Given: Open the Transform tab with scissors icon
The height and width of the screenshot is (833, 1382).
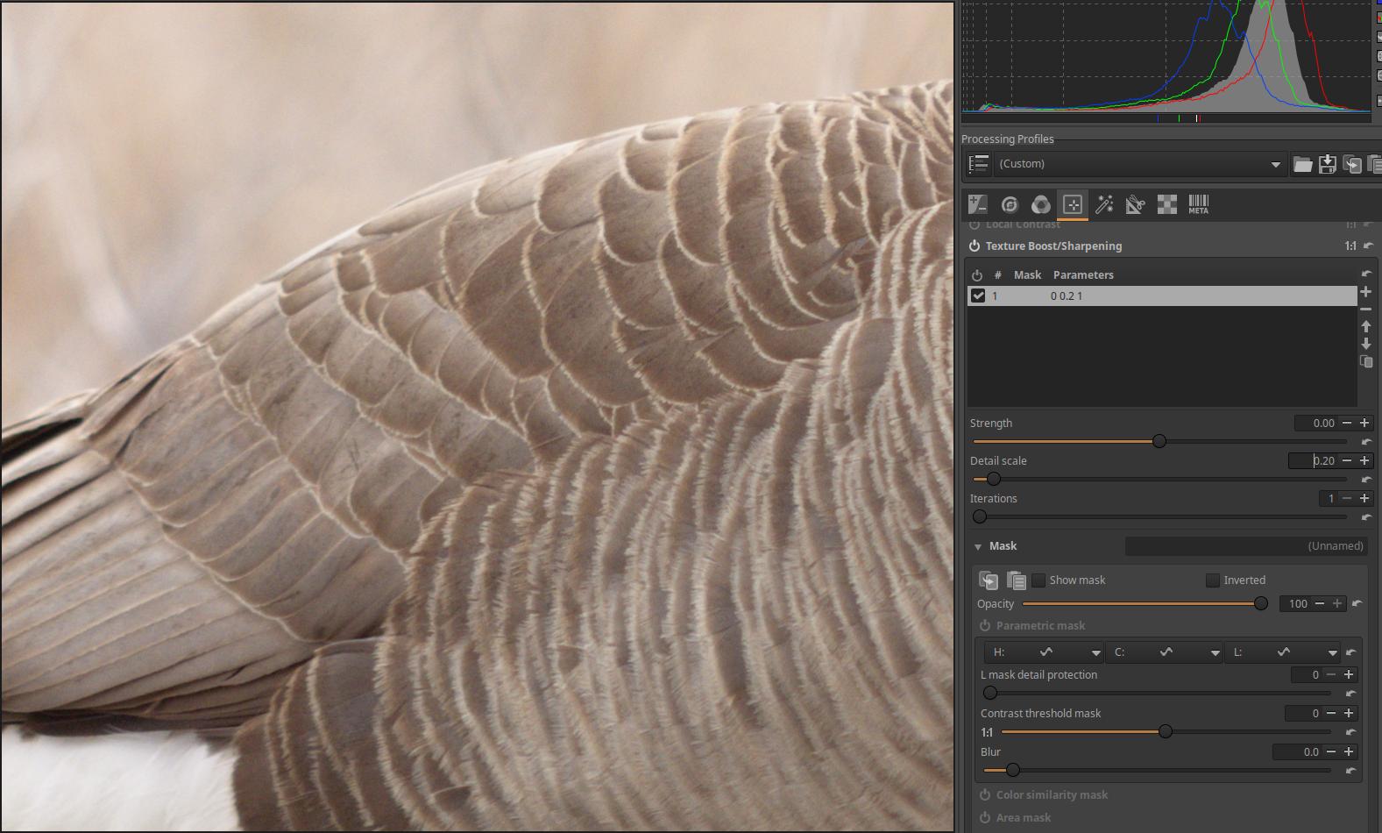Looking at the screenshot, I should point(1135,205).
